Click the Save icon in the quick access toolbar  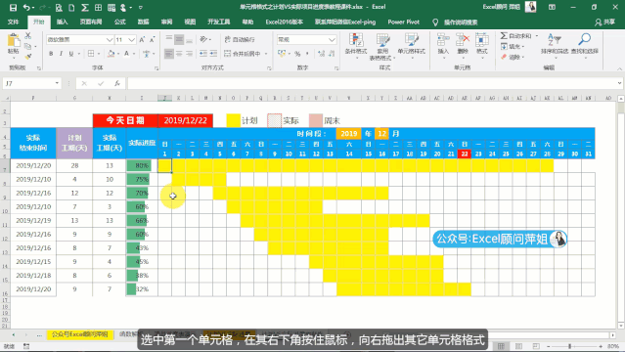pos(13,7)
